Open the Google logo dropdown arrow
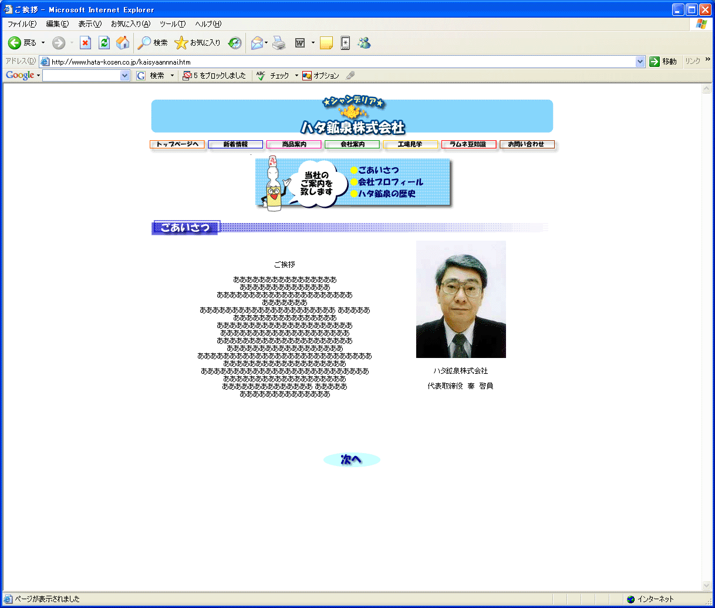The height and width of the screenshot is (608, 715). click(x=38, y=76)
